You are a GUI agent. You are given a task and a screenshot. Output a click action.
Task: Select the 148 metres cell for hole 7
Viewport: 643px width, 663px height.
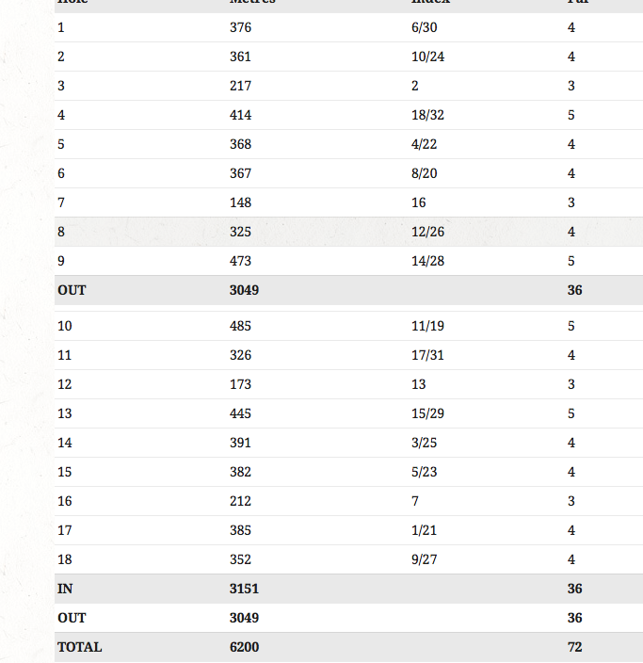pyautogui.click(x=240, y=202)
